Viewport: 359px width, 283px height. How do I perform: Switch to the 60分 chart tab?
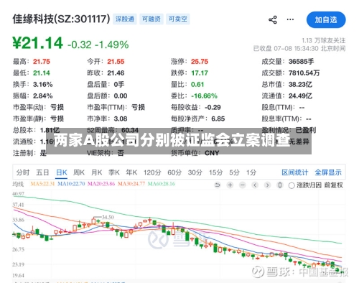coord(174,172)
